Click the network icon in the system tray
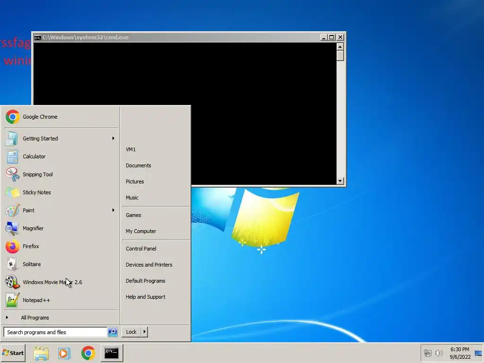 pos(427,353)
